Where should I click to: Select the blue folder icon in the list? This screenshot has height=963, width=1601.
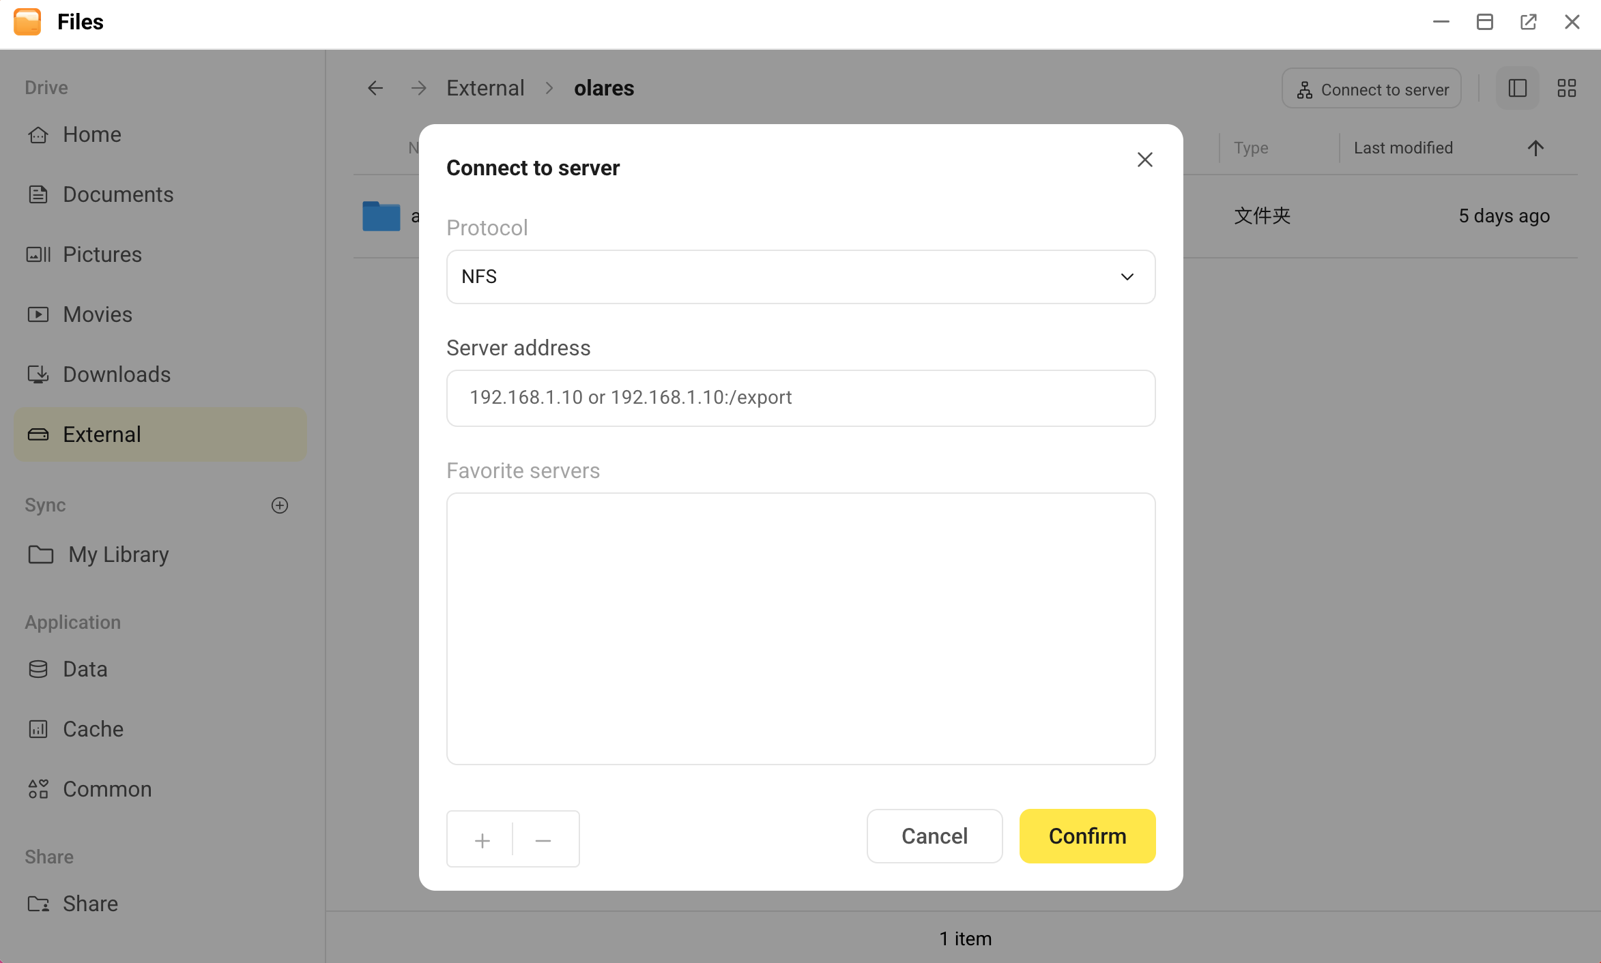[x=381, y=216]
